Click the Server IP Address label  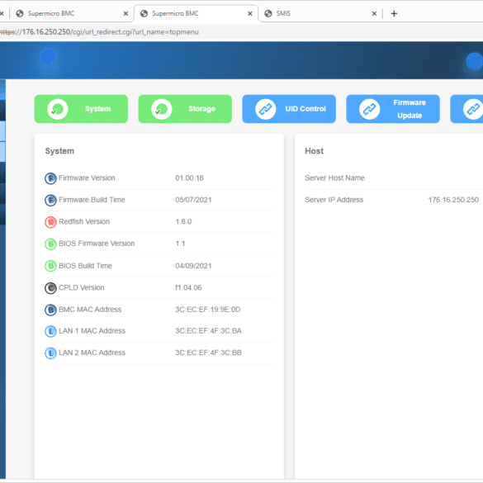point(334,200)
